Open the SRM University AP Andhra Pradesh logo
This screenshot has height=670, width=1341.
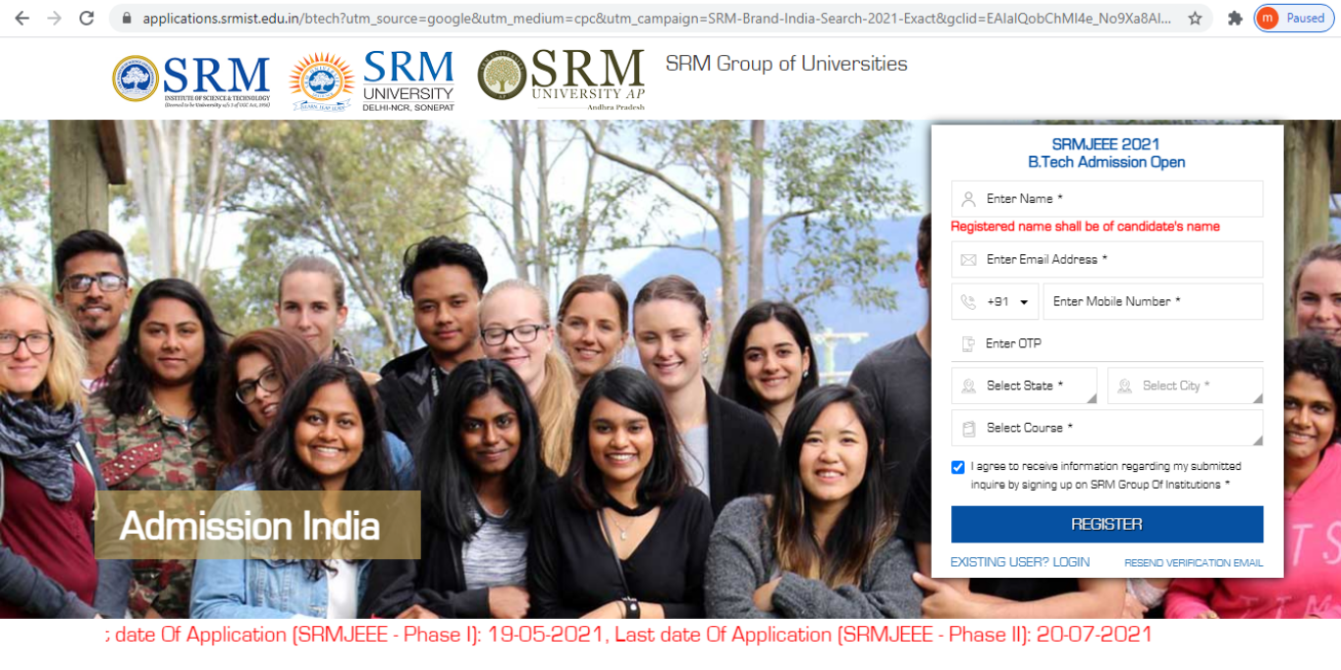click(560, 78)
